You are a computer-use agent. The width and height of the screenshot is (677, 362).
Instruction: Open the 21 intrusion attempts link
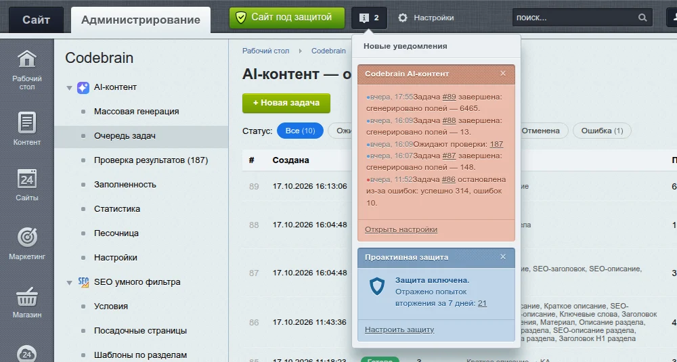pyautogui.click(x=482, y=303)
